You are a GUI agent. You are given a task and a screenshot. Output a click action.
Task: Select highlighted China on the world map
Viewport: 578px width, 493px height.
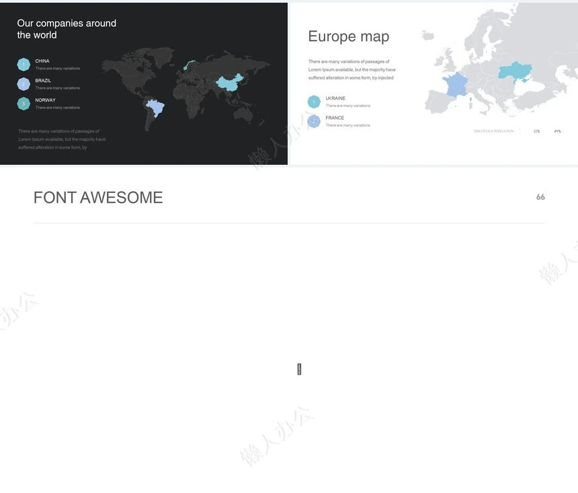tap(229, 83)
